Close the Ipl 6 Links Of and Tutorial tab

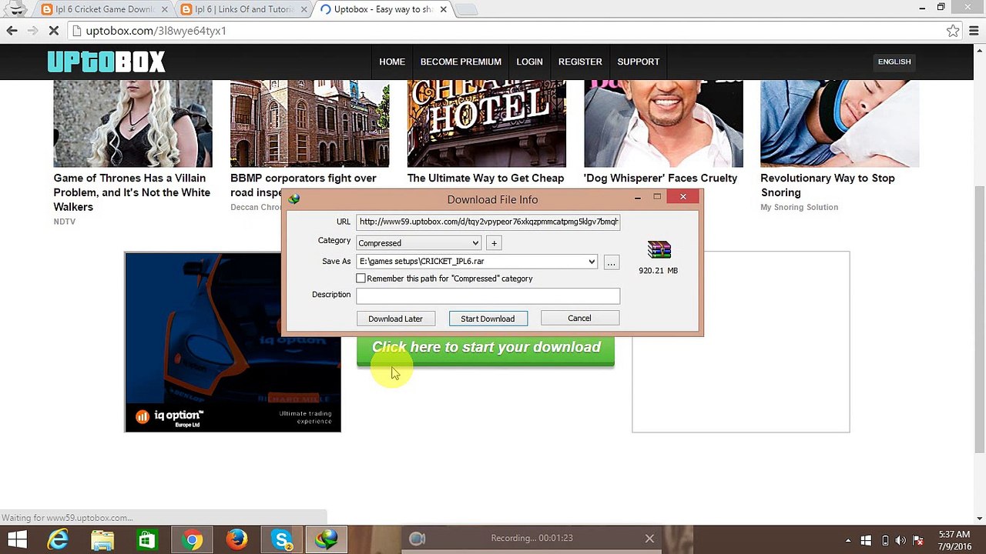pyautogui.click(x=304, y=10)
